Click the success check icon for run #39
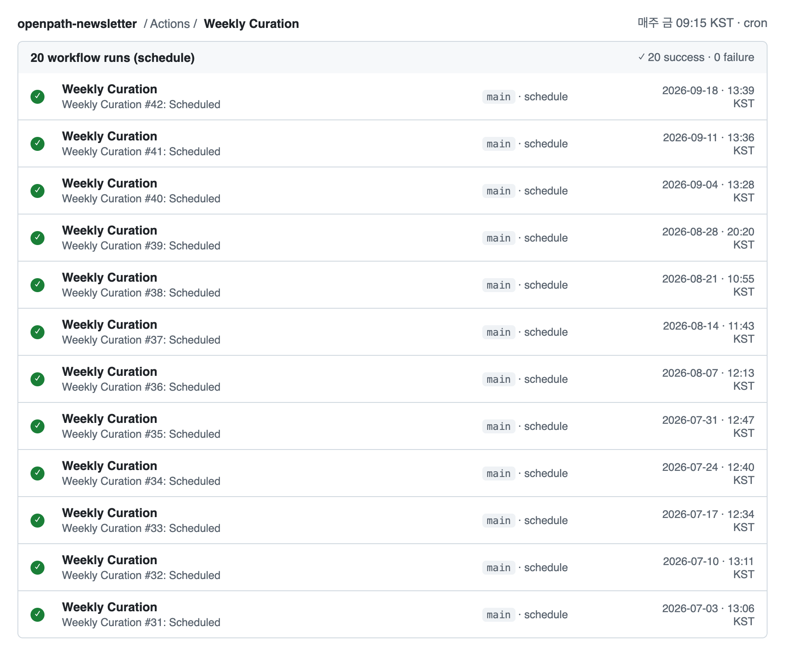 (x=38, y=238)
